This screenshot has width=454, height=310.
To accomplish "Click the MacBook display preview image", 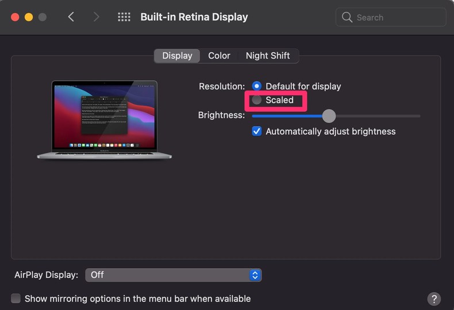I will tap(105, 119).
